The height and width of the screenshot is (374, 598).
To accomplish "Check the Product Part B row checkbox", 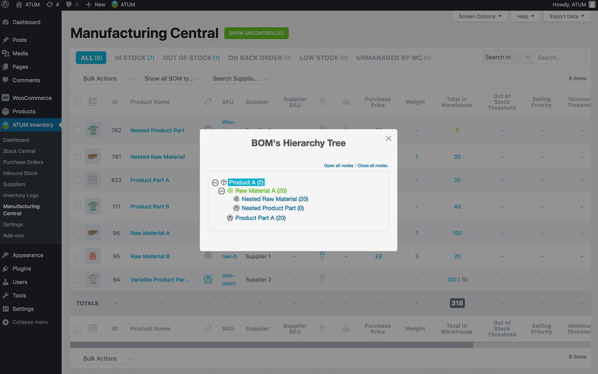I will 78,206.
